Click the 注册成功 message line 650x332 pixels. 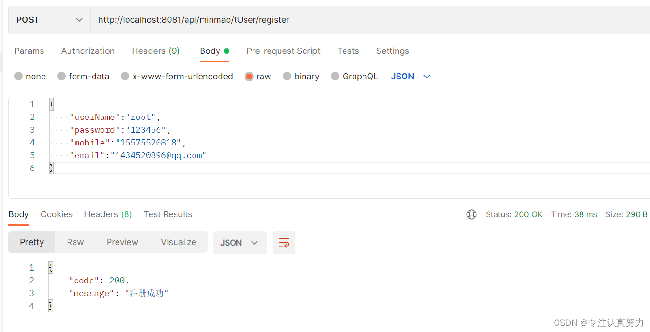[x=118, y=293]
